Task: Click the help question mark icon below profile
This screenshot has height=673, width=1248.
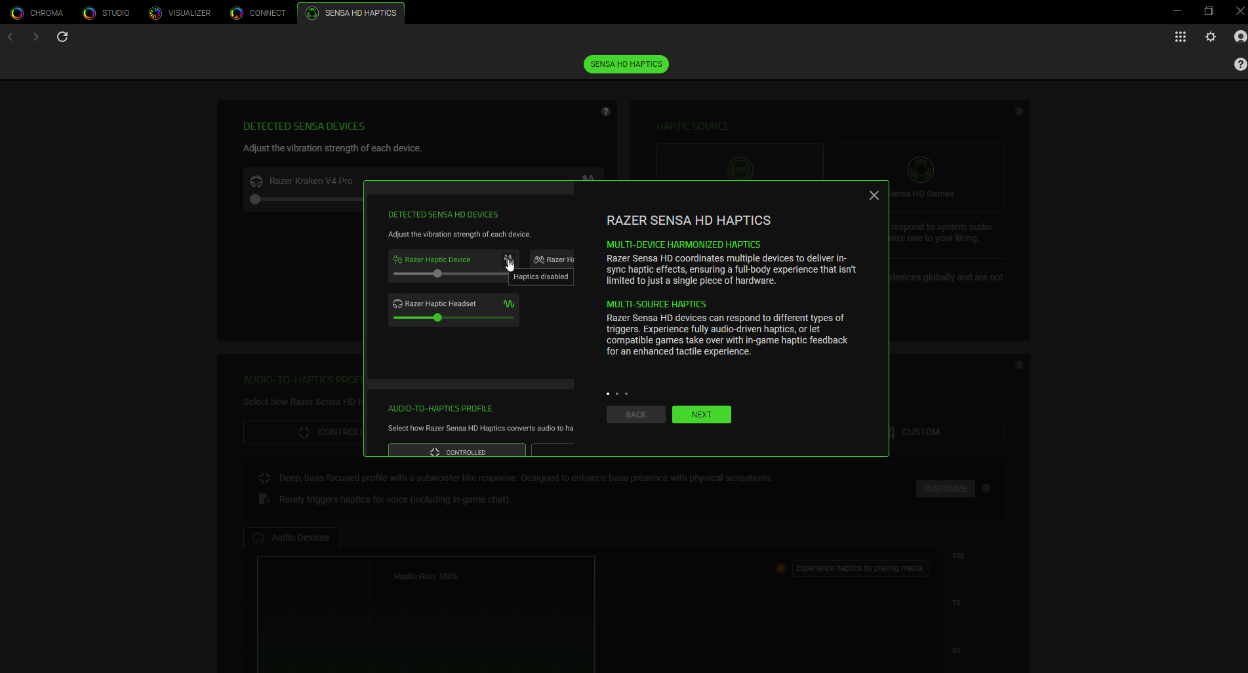Action: tap(1239, 64)
